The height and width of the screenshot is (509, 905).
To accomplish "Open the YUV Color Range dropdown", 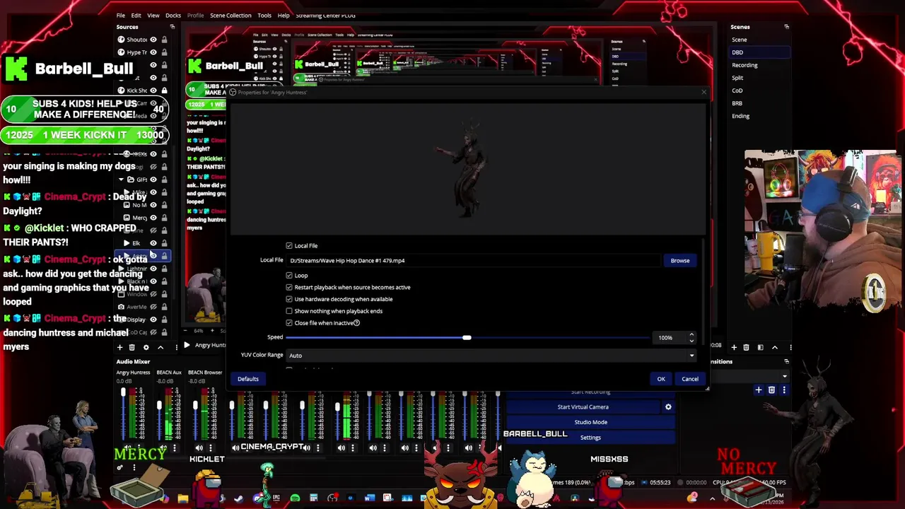I will pyautogui.click(x=491, y=356).
